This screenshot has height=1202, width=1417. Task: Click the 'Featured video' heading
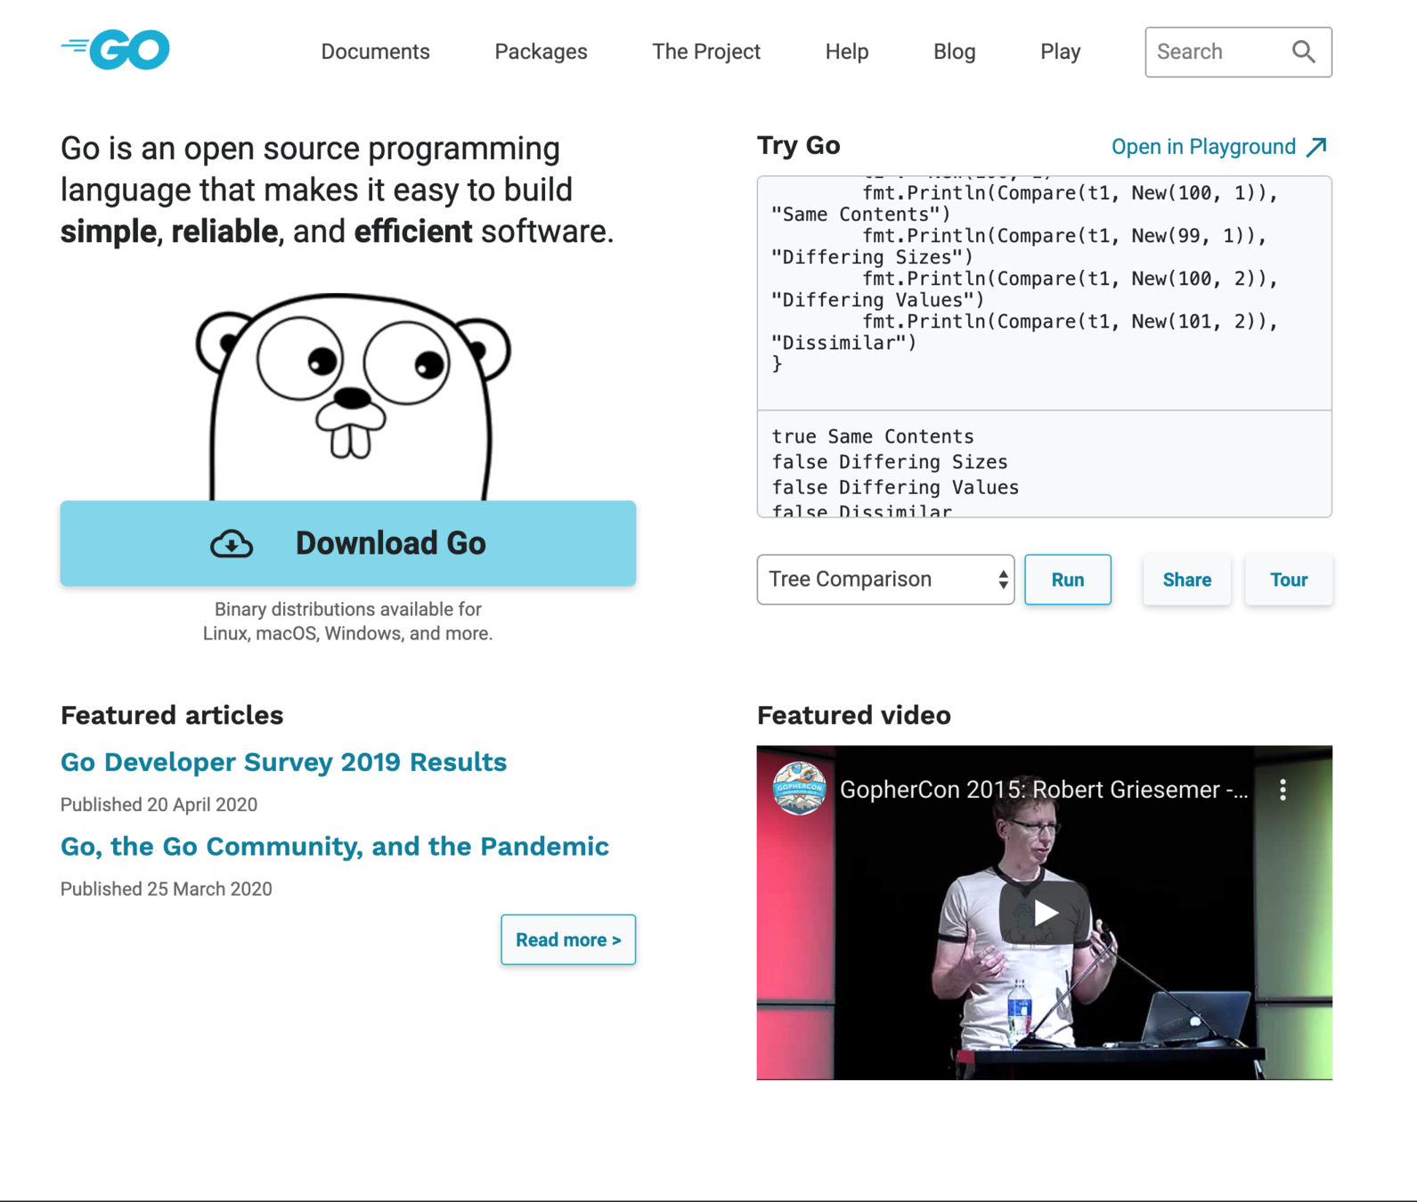click(x=853, y=715)
